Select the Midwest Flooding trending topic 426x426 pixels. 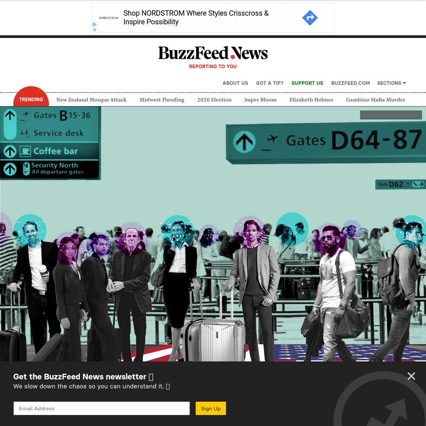pyautogui.click(x=162, y=100)
